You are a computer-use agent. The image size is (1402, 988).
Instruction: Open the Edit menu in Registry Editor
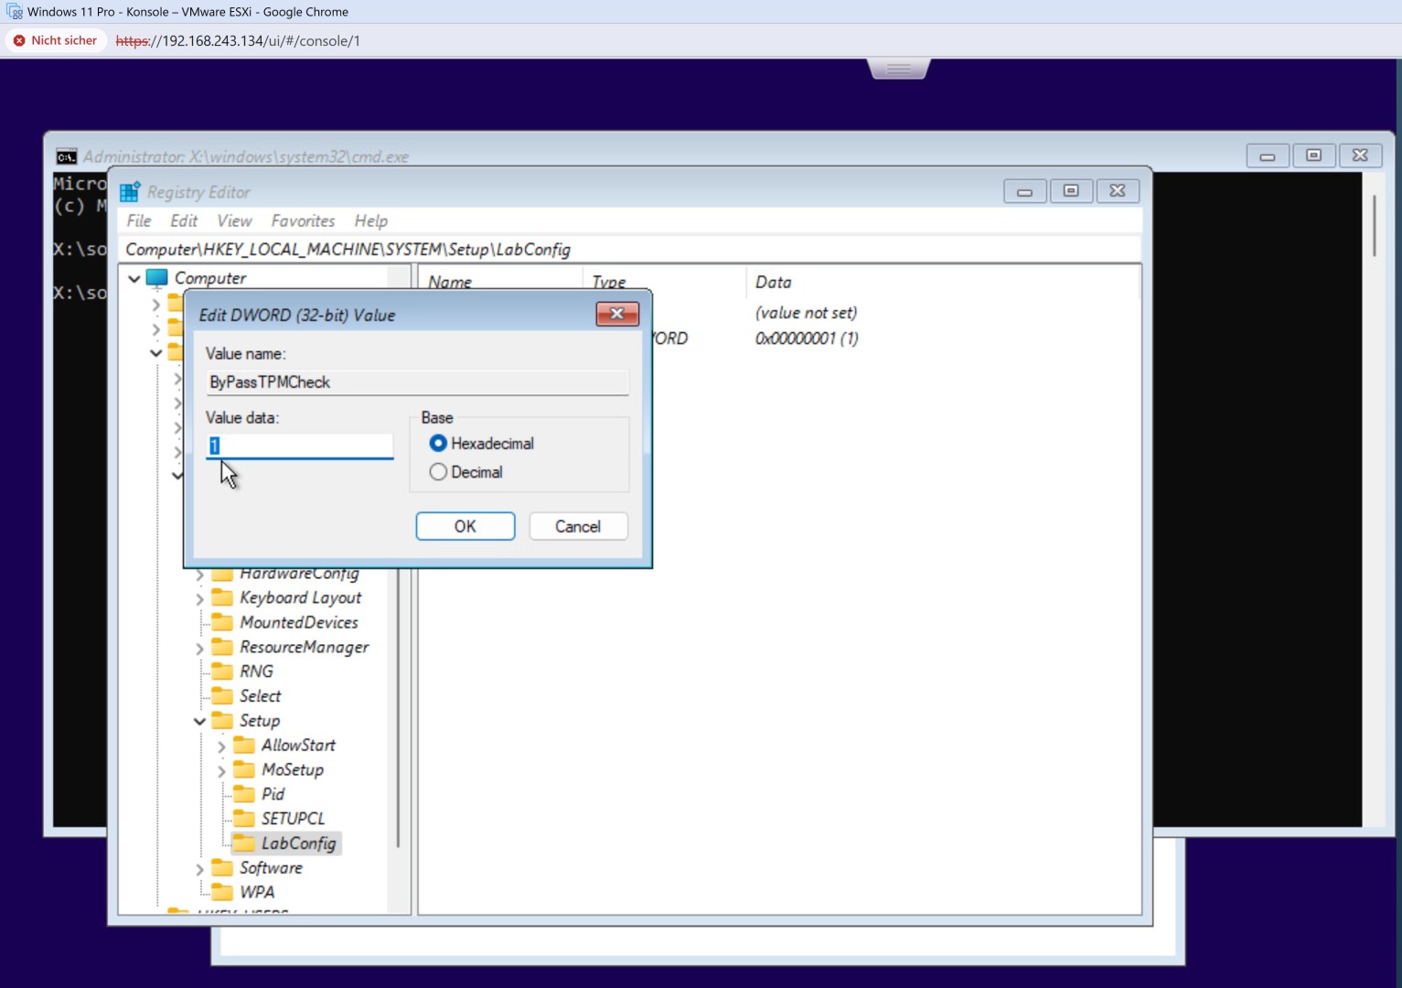184,220
